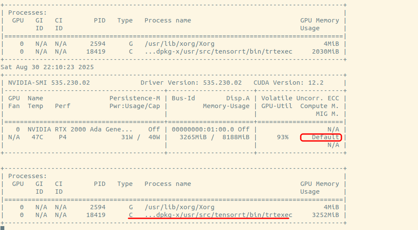Screen dimensions: 418x230
Task: Click the terminal cursor block at the bottom
Action: (x=2, y=227)
